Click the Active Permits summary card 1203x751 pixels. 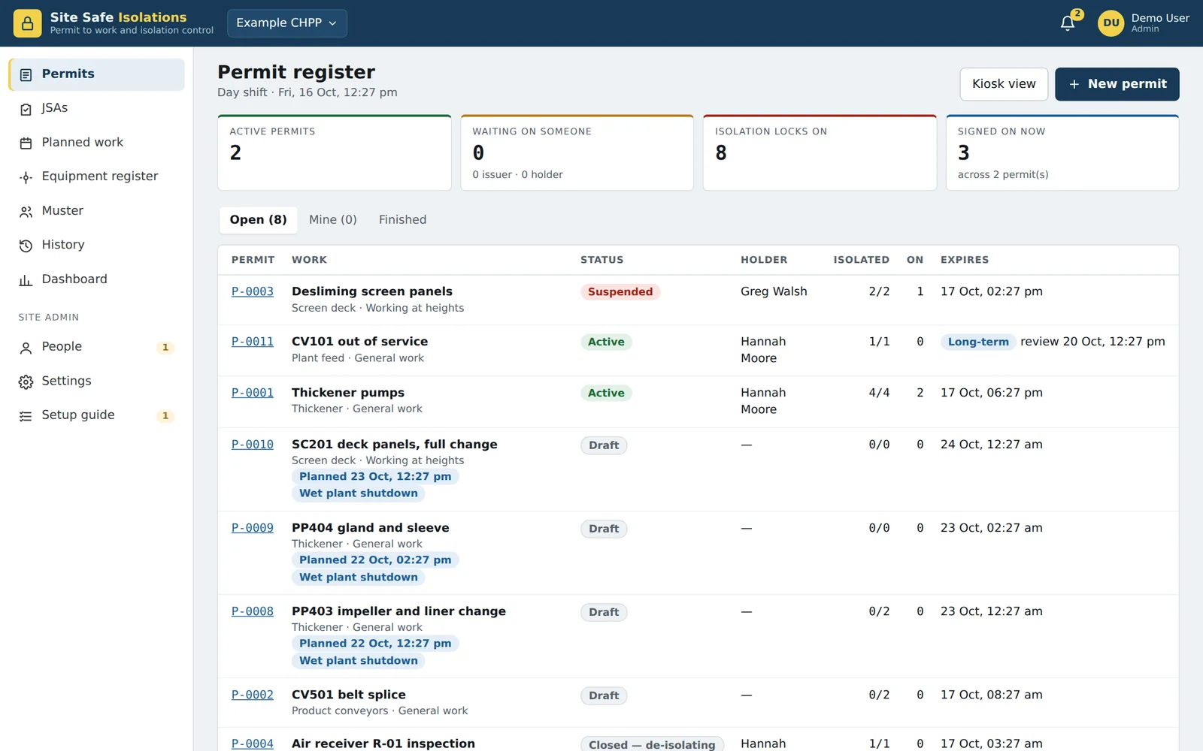coord(335,152)
